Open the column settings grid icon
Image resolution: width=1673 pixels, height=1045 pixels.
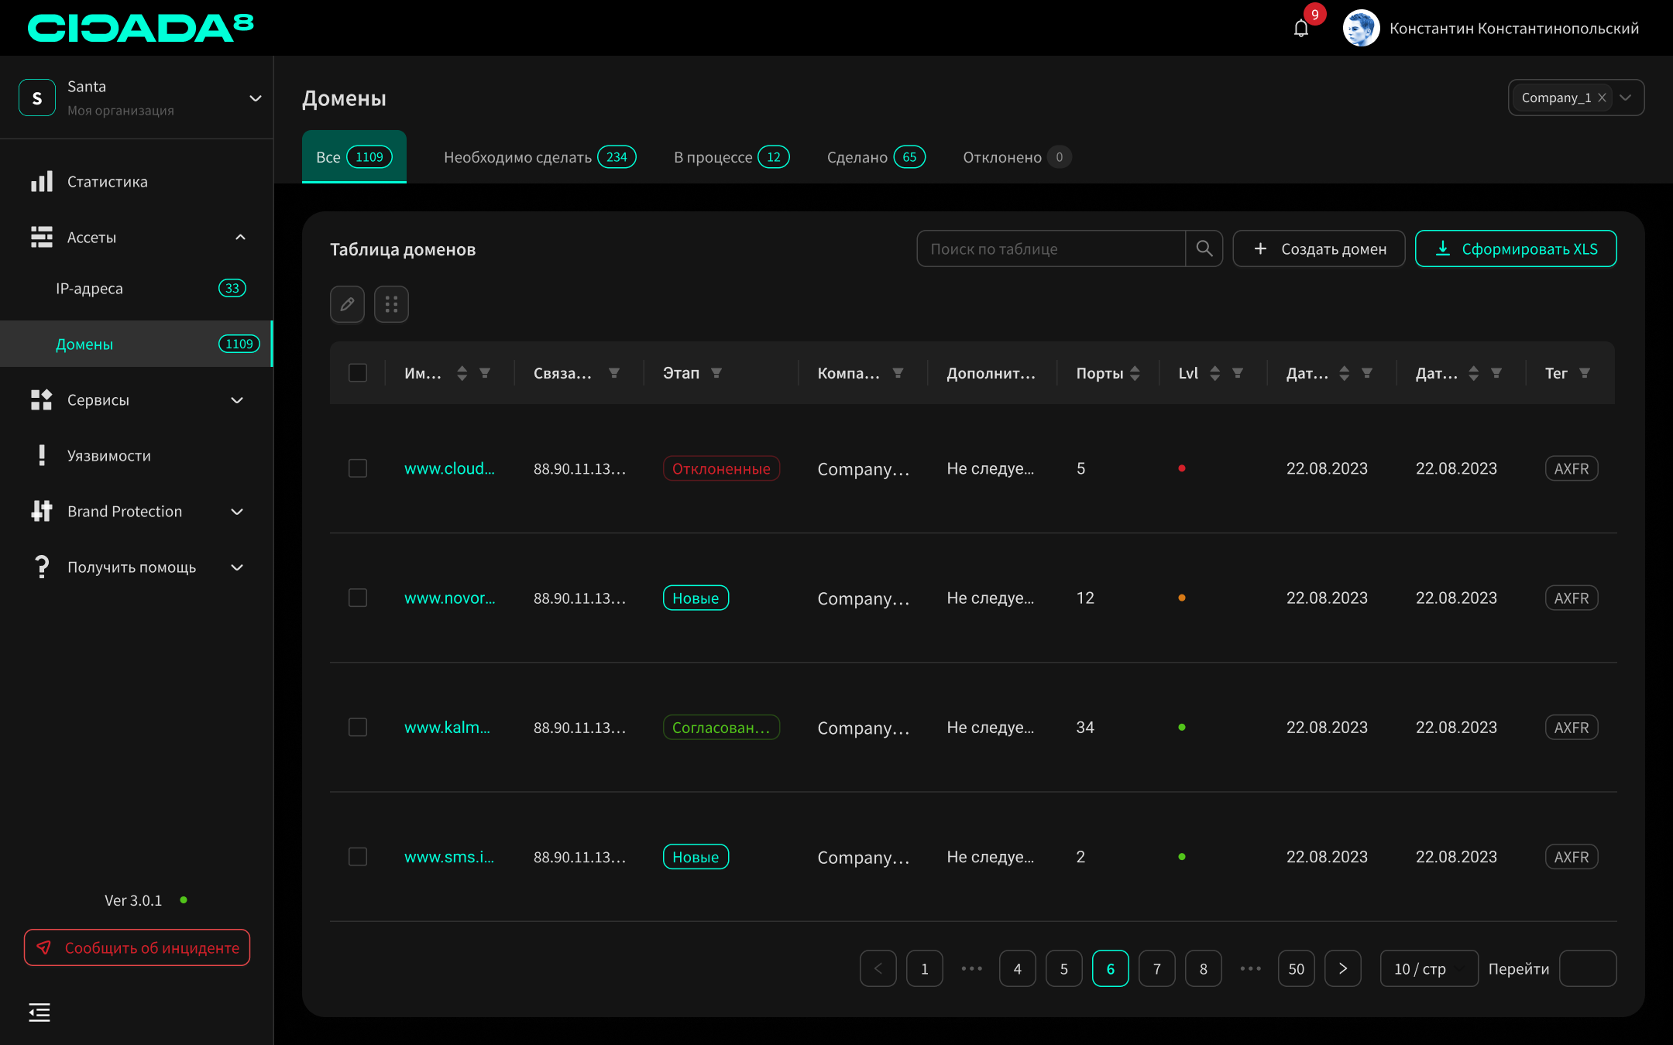pos(391,304)
